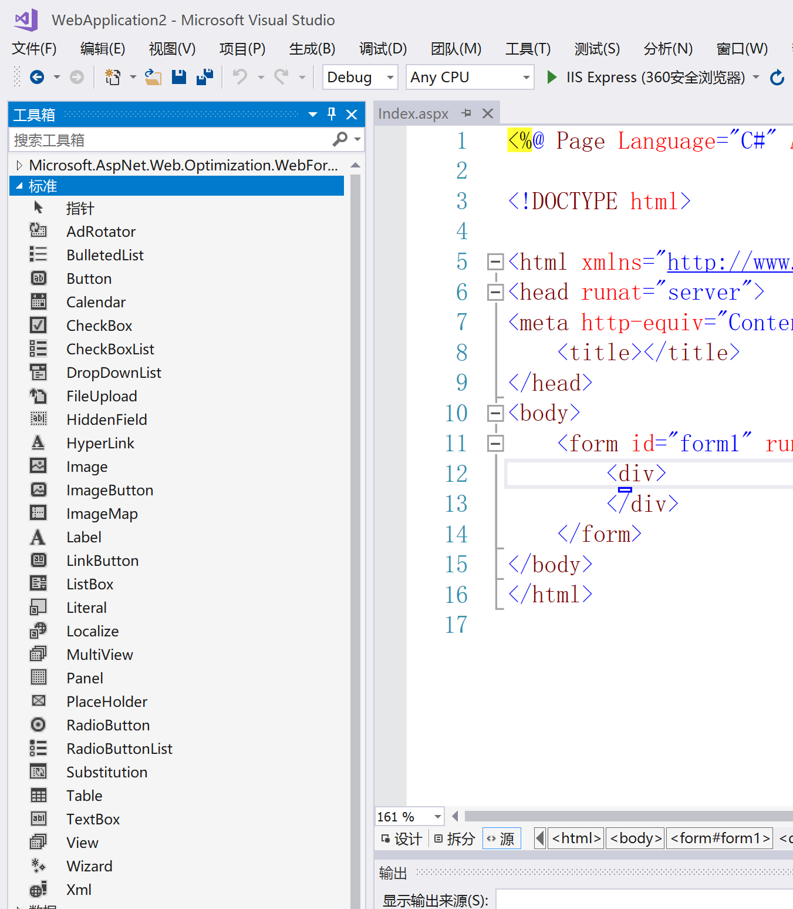Click the Save file icon

pos(179,77)
